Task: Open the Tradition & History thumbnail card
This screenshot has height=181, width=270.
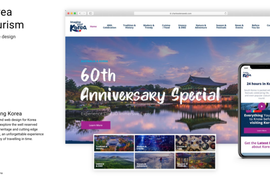Action: [x=114, y=143]
